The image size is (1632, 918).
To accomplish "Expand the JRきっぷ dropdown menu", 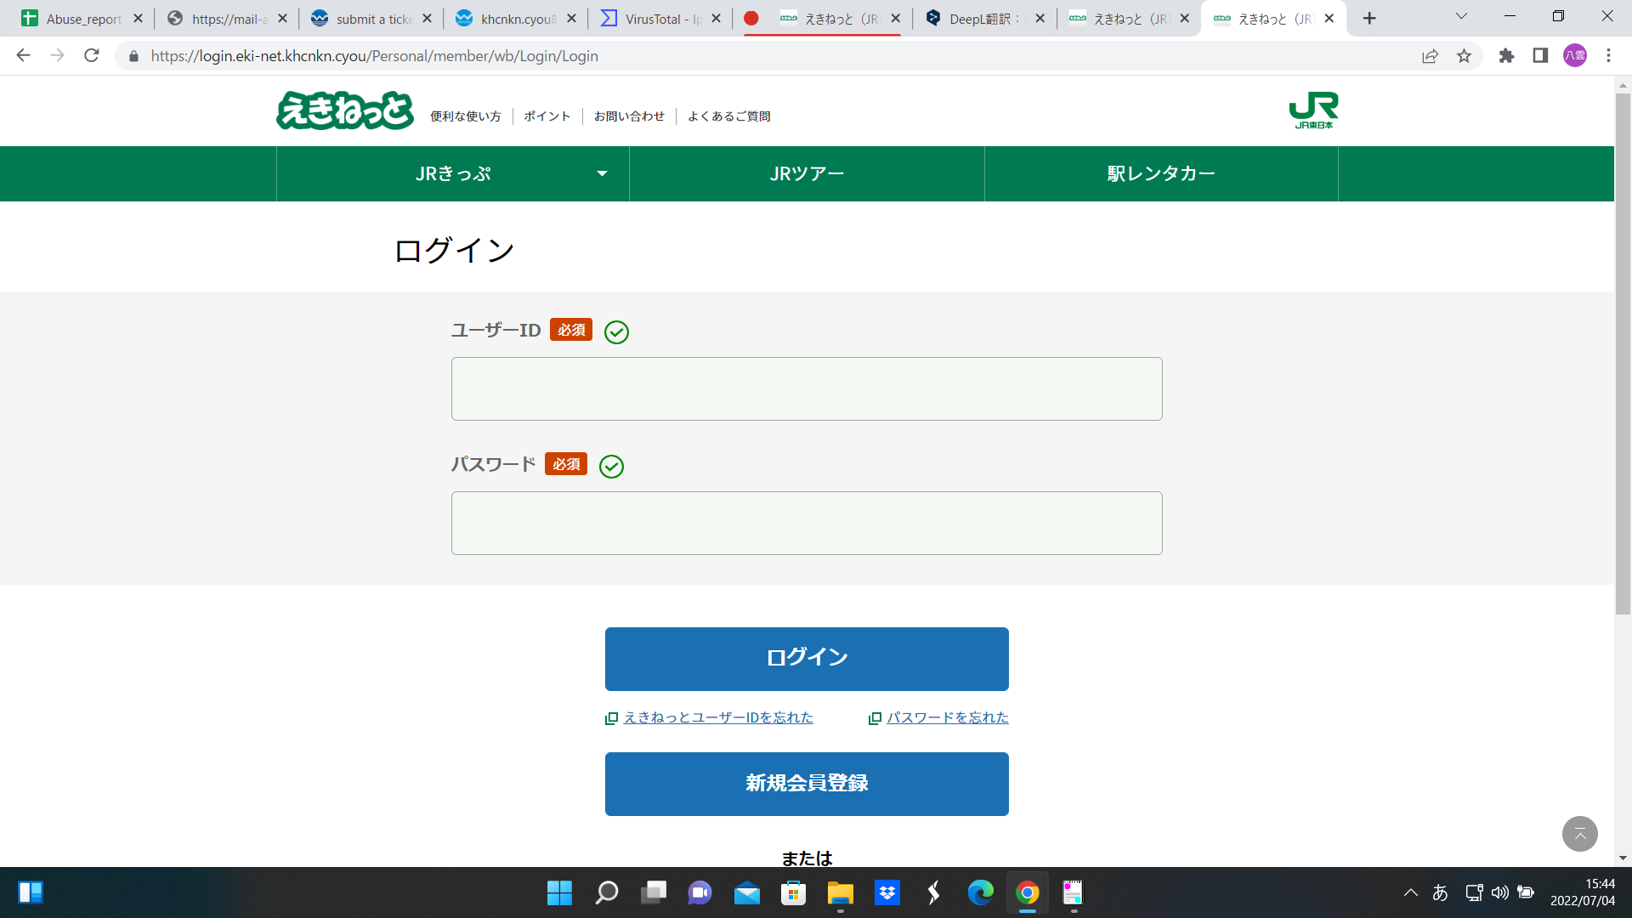I will [x=453, y=173].
